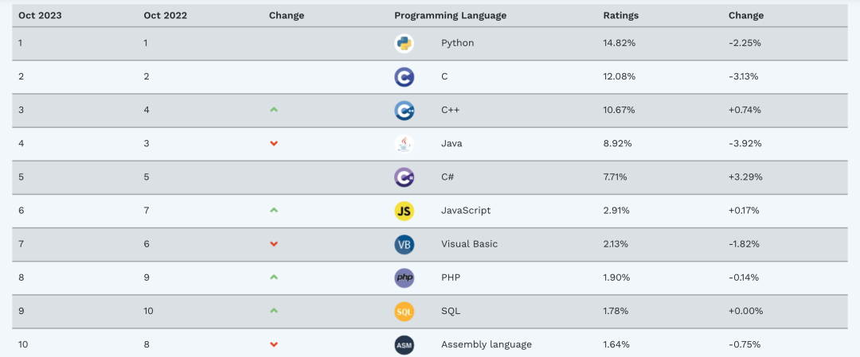Click the Assembly language ASM icon

(404, 345)
